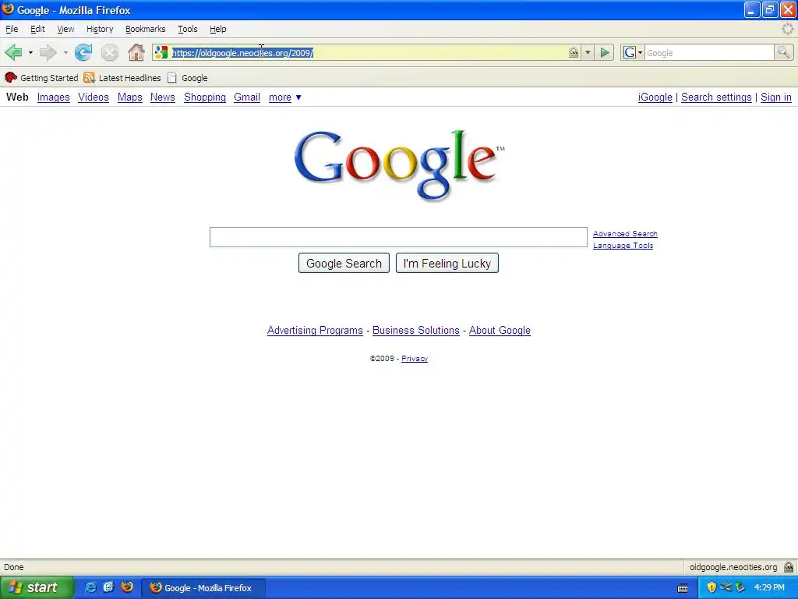Expand the 'more' services dropdown
Viewport: 798px width, 599px height.
(x=285, y=97)
